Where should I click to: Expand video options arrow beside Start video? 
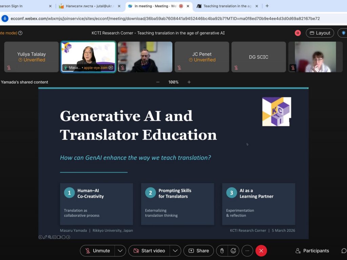(175, 251)
